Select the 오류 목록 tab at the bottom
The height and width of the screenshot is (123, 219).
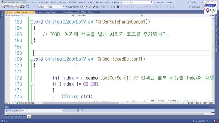[9, 117]
